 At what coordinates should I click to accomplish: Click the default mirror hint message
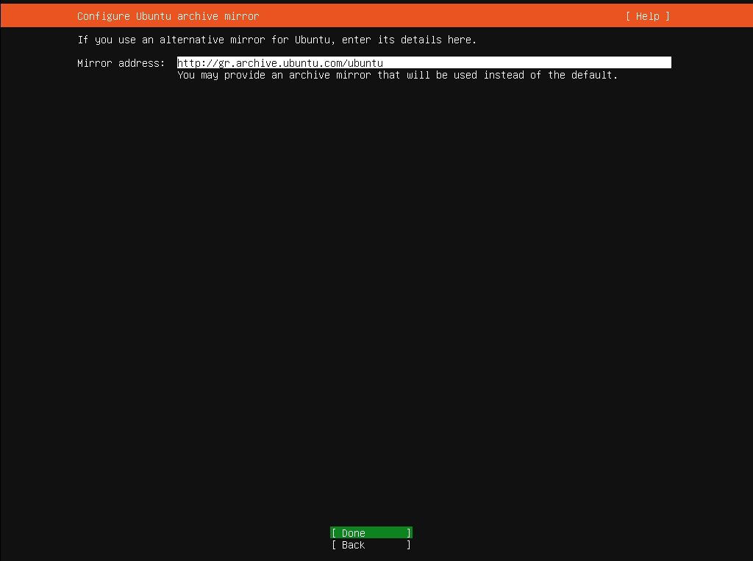(397, 74)
